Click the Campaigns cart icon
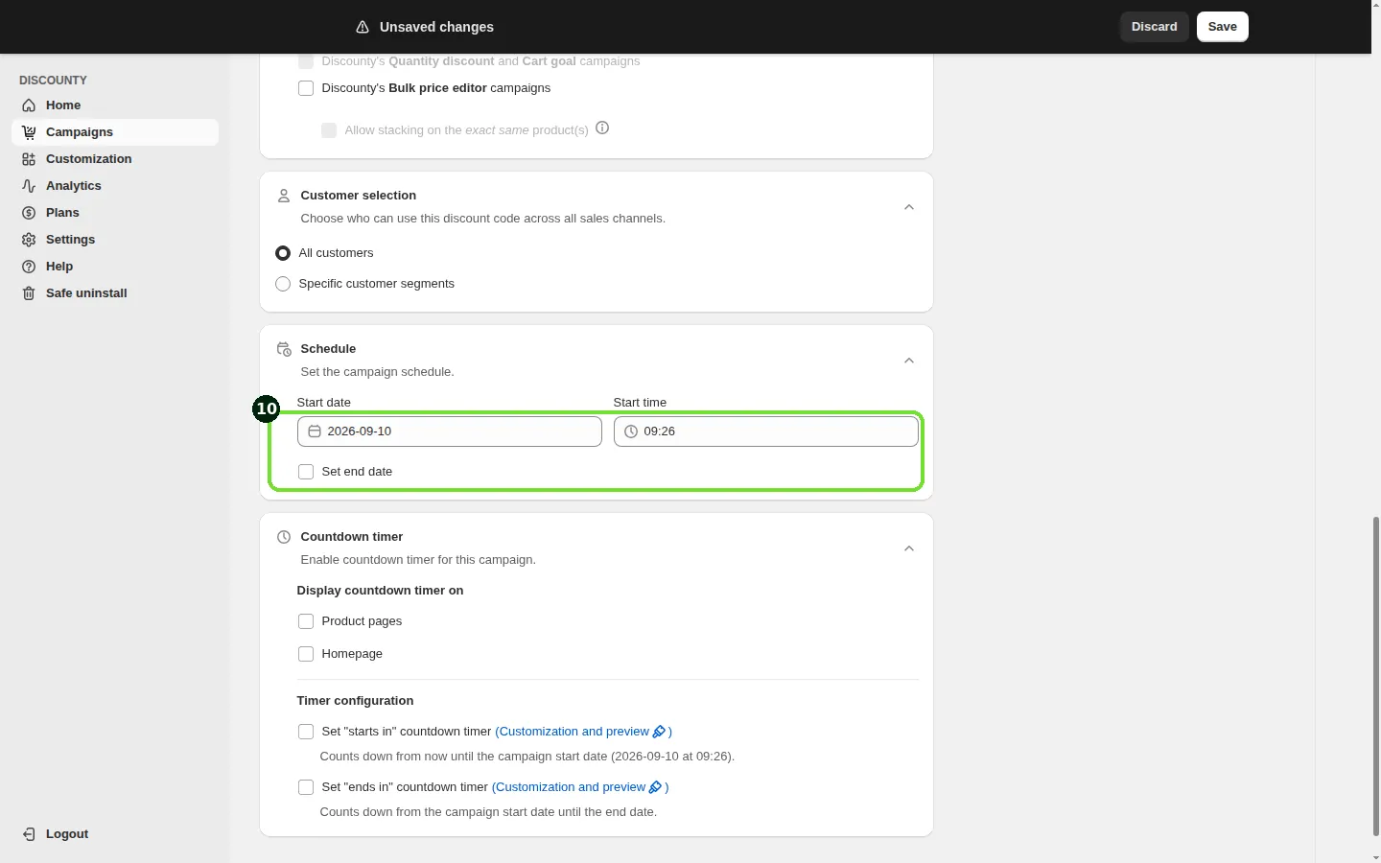This screenshot has width=1381, height=863. tap(29, 132)
